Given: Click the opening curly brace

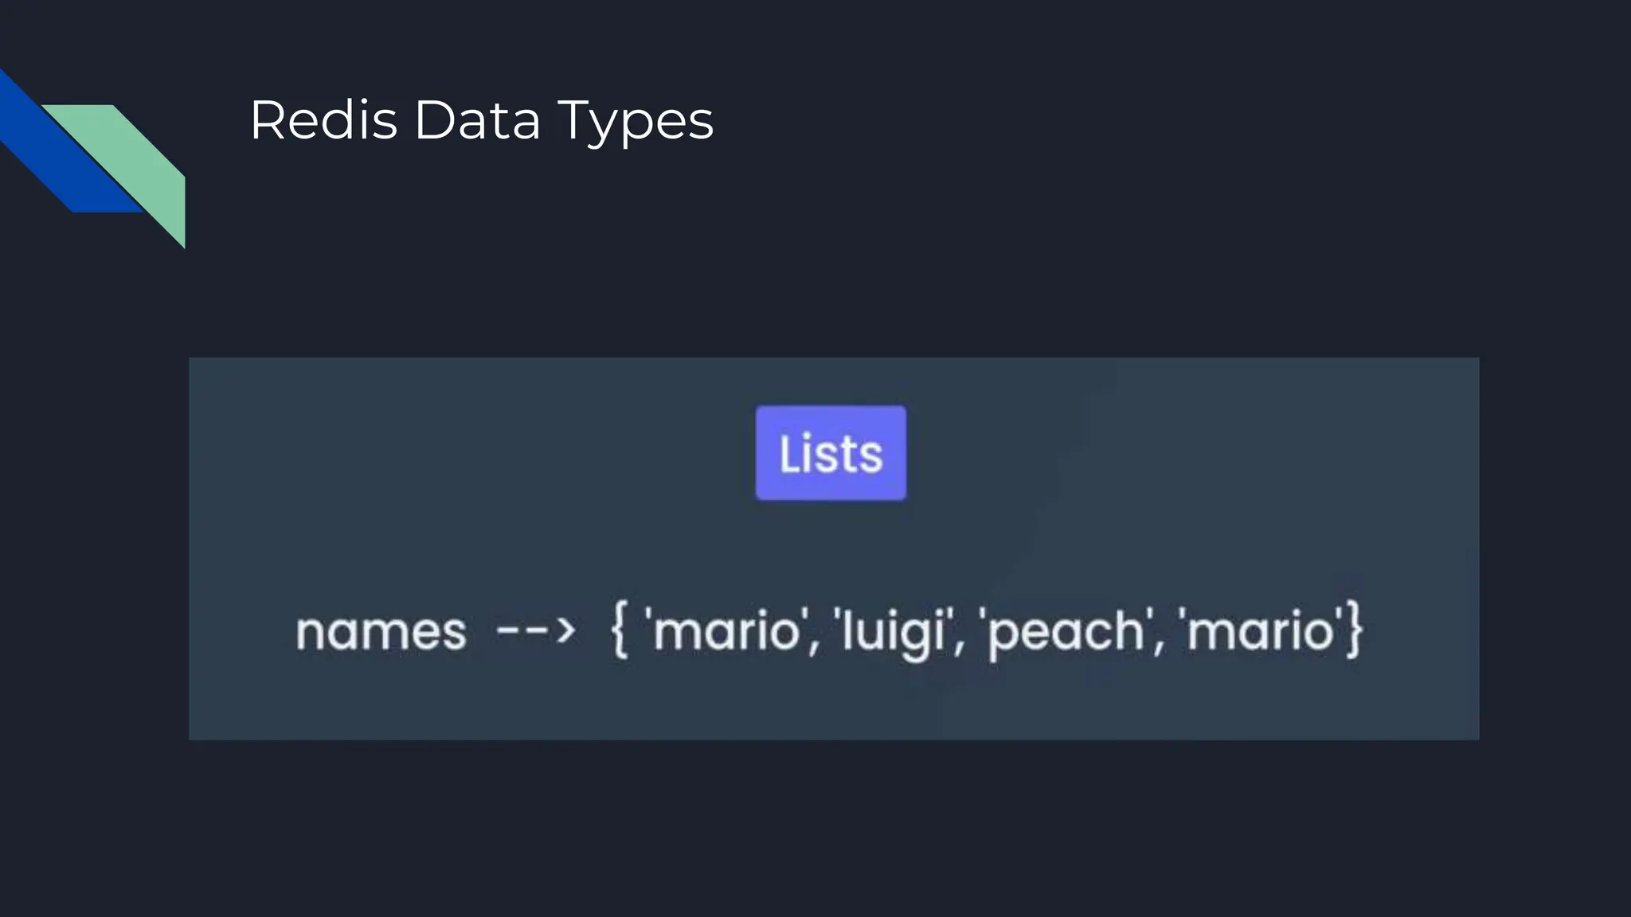Looking at the screenshot, I should tap(620, 630).
